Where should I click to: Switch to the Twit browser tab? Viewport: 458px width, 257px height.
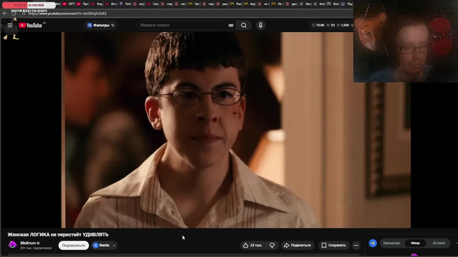pos(126,4)
